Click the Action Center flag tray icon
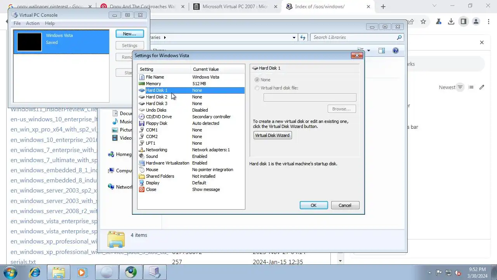The width and height of the screenshot is (497, 280). click(x=439, y=273)
